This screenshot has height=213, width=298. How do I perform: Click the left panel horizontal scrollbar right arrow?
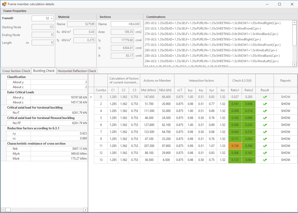85,210
